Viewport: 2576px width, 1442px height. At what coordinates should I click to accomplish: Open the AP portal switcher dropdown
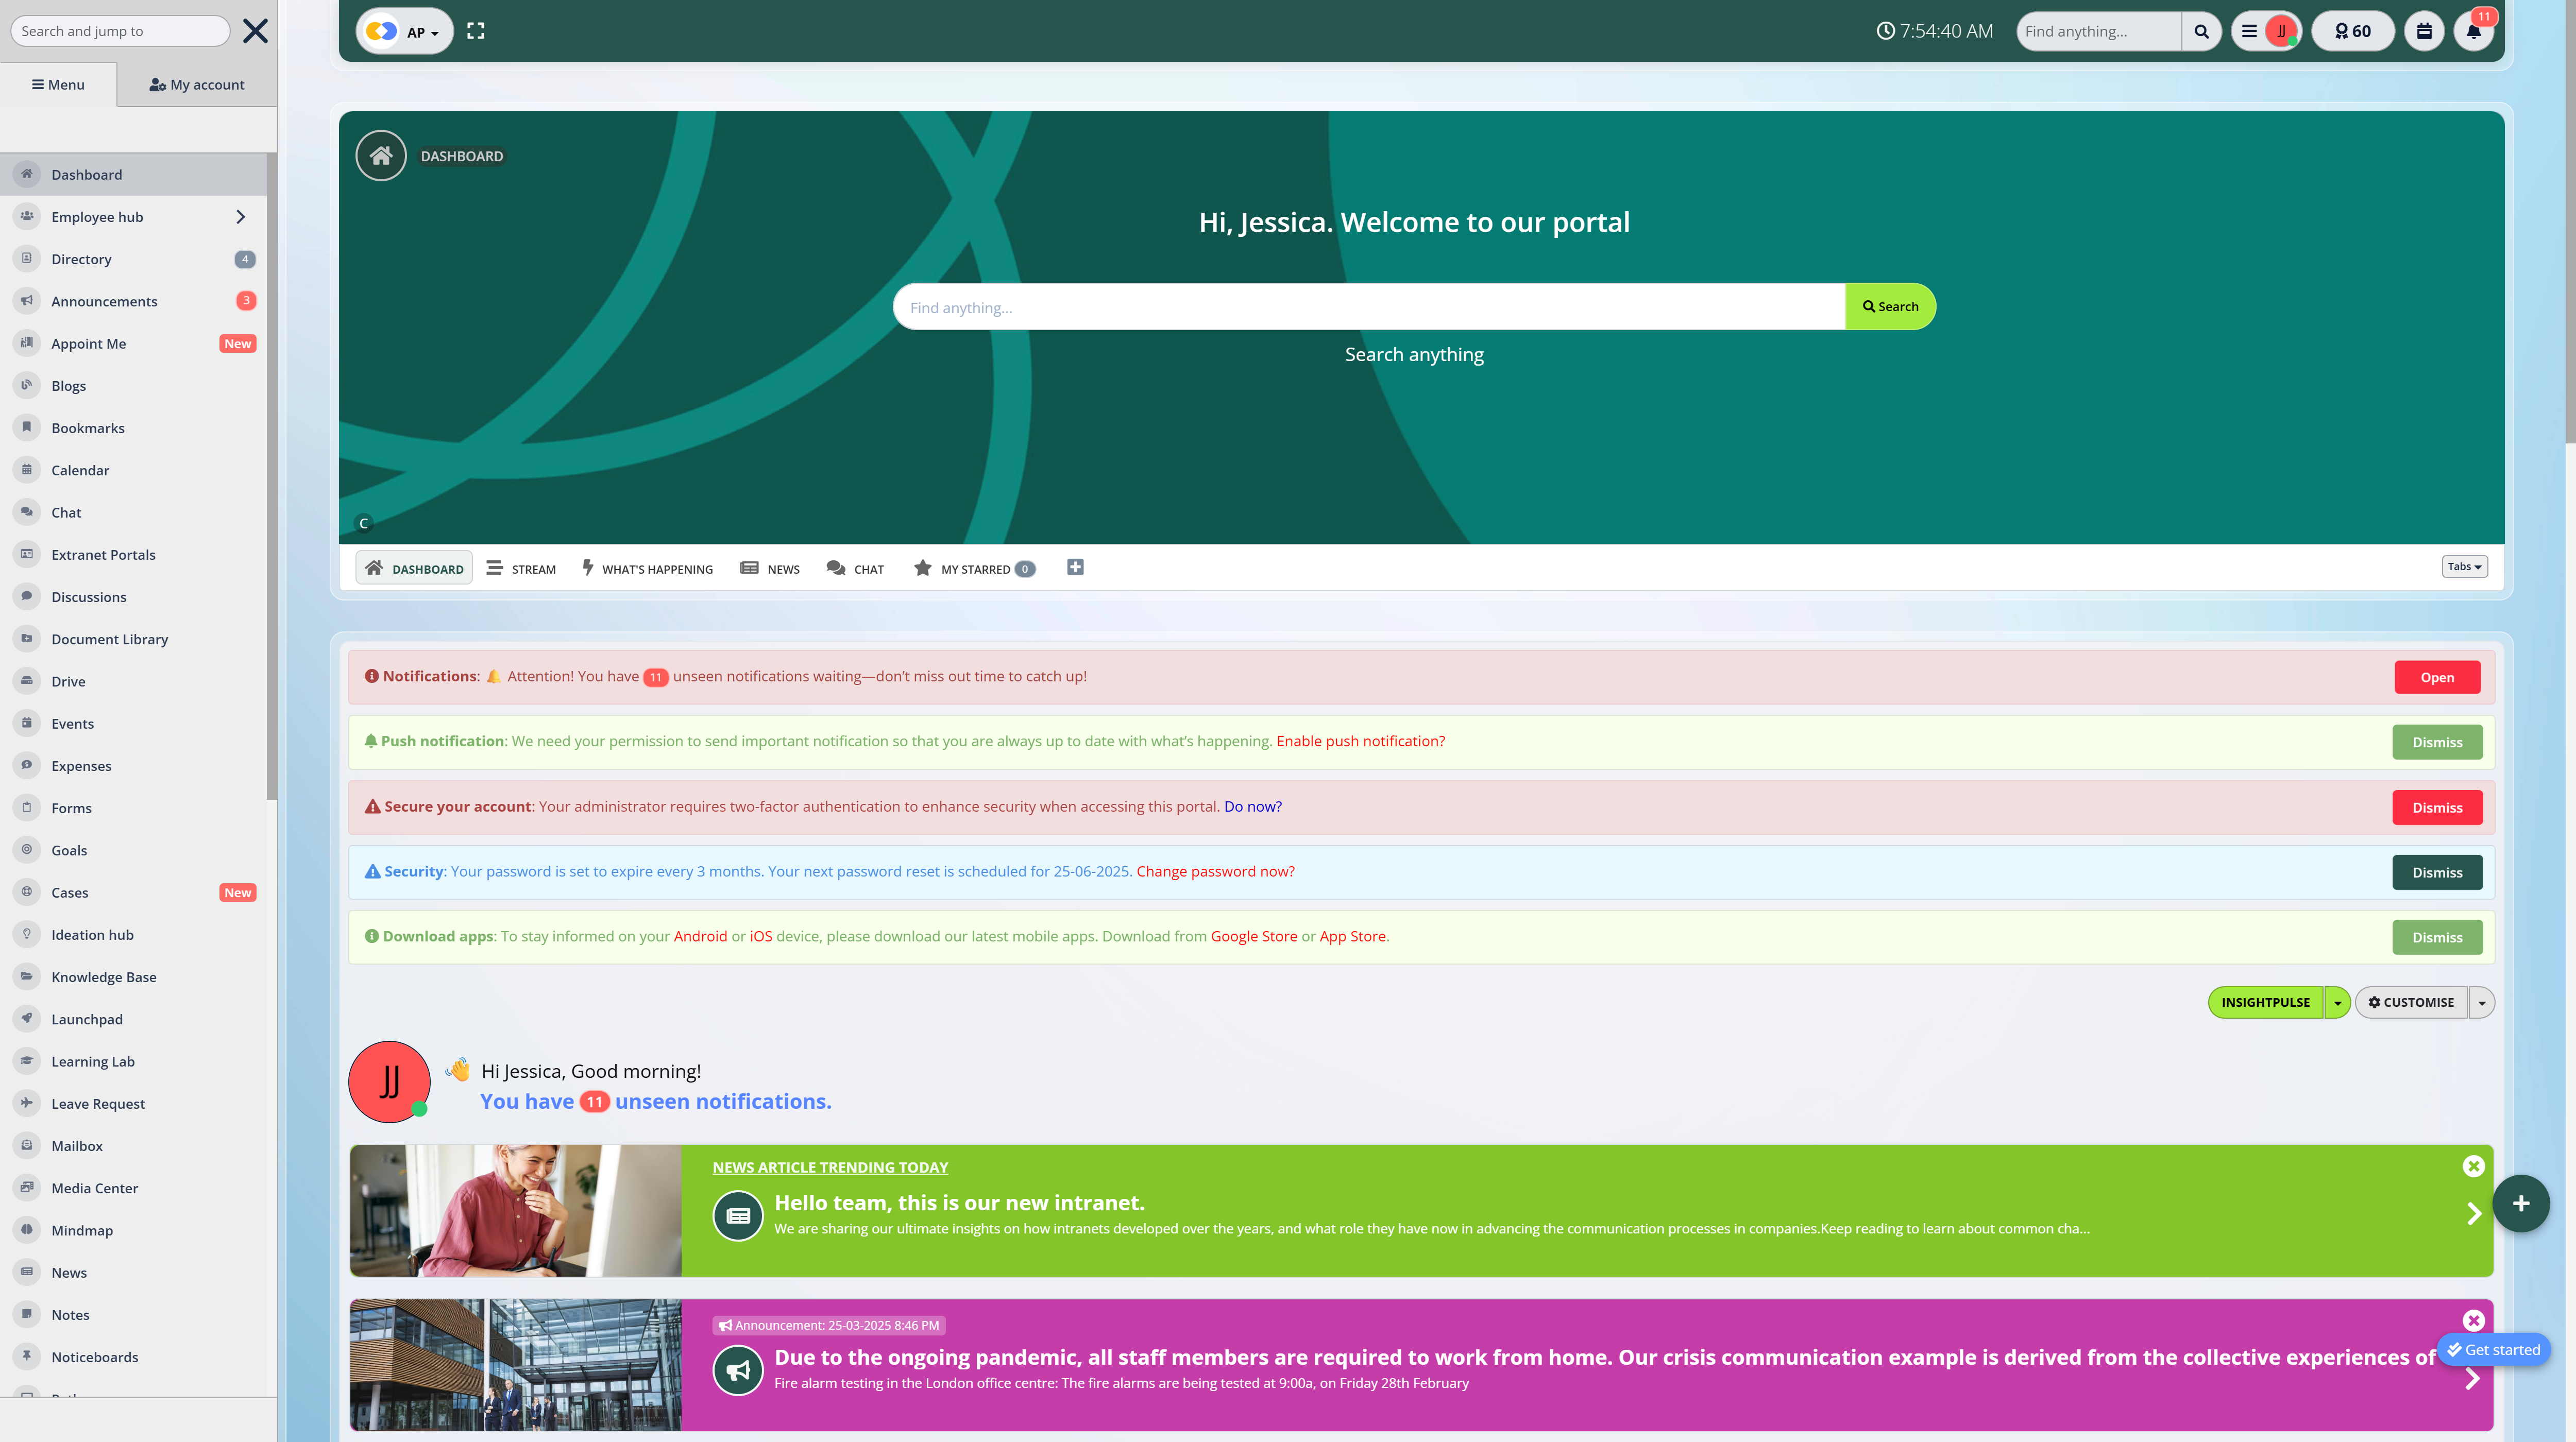coord(404,31)
